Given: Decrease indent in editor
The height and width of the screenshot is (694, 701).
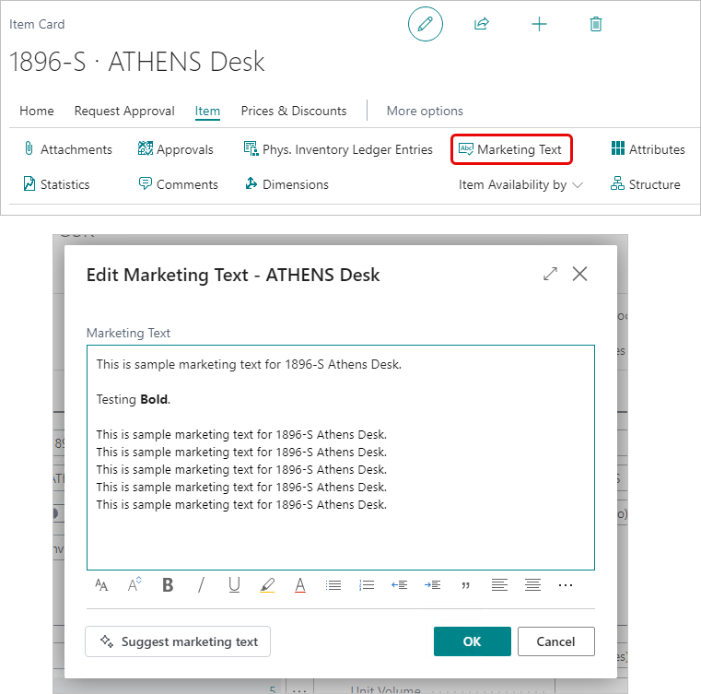Looking at the screenshot, I should pos(399,585).
